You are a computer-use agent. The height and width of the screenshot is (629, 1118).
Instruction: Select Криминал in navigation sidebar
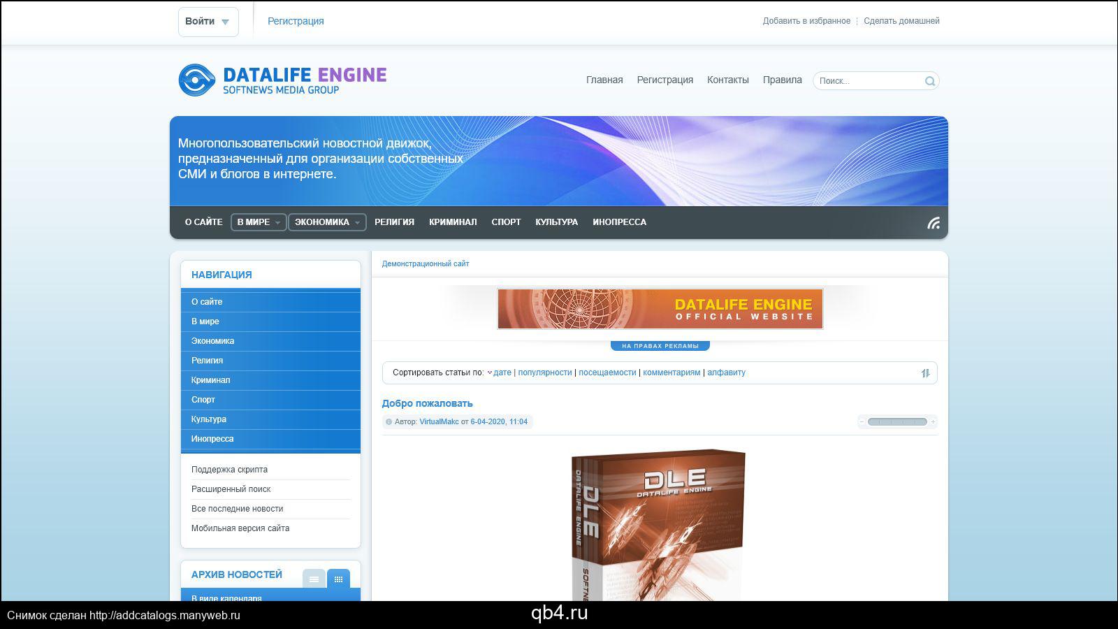point(210,380)
